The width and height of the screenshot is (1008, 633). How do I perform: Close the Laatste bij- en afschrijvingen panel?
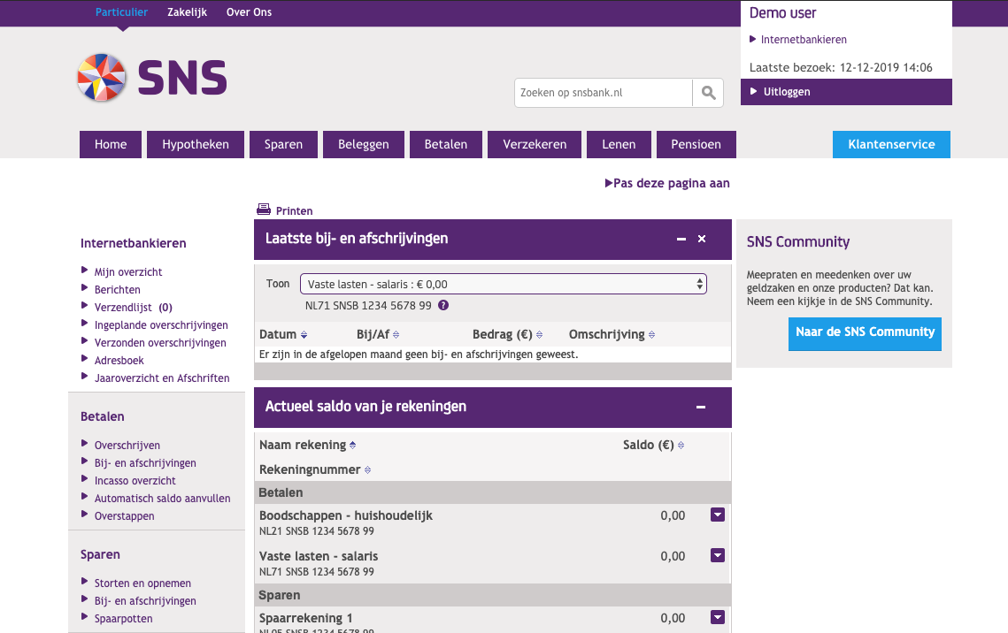(702, 239)
